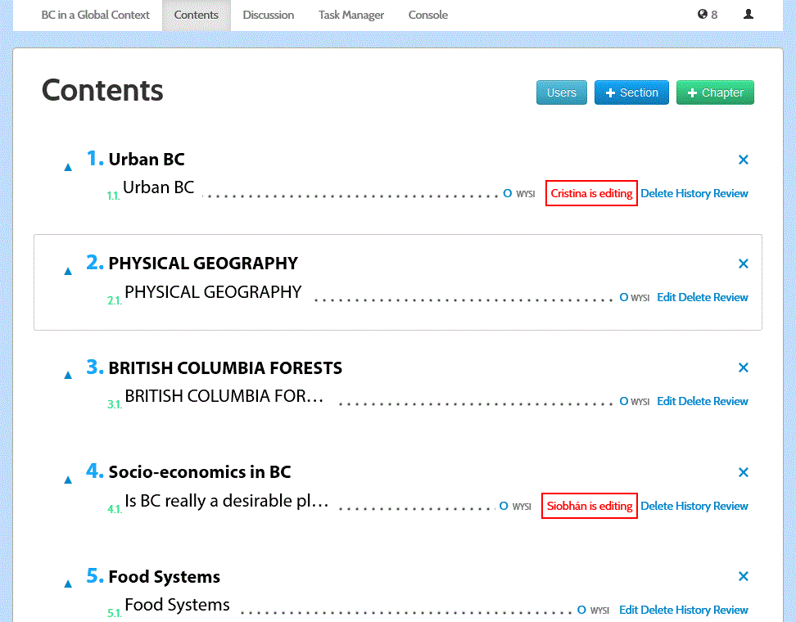Viewport: 796px width, 622px height.
Task: Edit the PHYSICAL GEOGRAPHY section
Action: tap(667, 297)
